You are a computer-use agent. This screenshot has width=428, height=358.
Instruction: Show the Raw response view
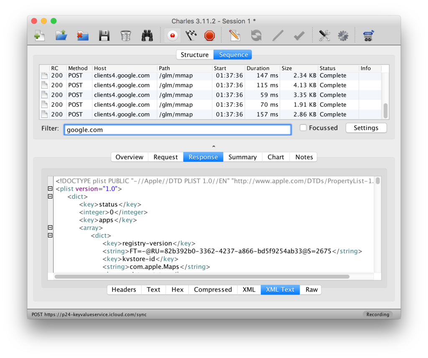click(311, 289)
